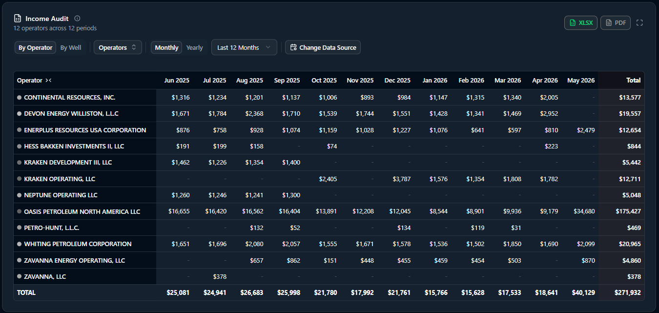Select ZAVANNA ENERGY OPERATING, LLC name
Viewport: 659px width, 313px height.
74,260
